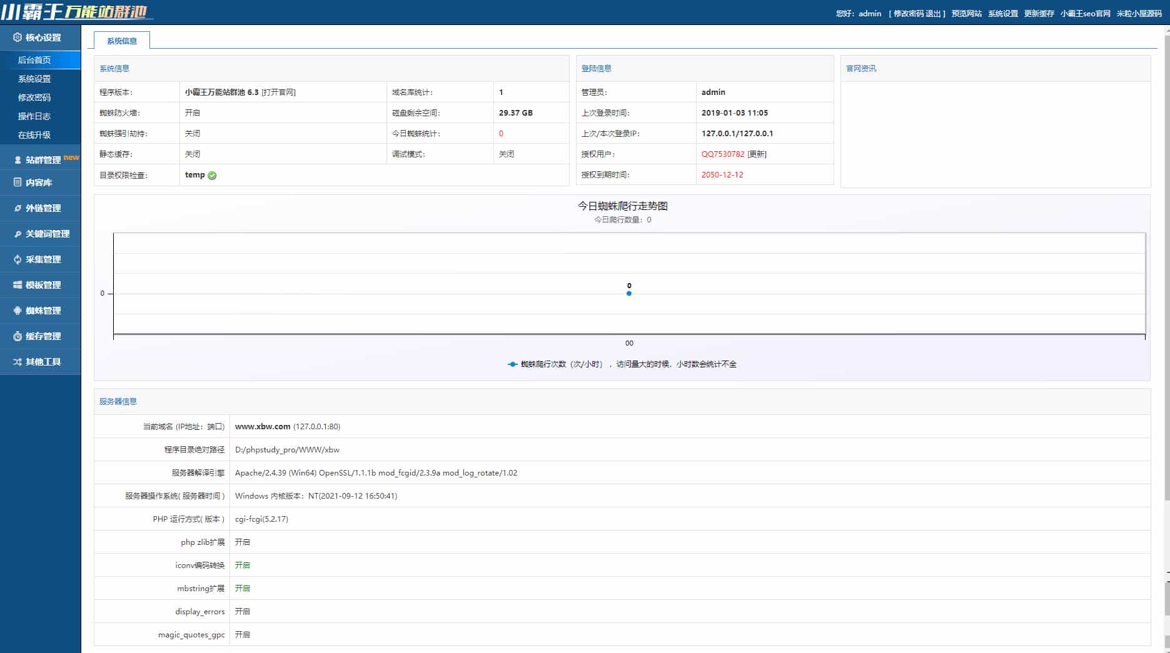
Task: Click the green checkmark next to temp
Action: [212, 176]
